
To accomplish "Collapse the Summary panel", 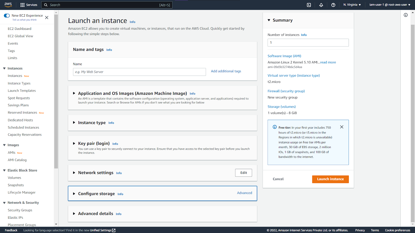I will click(269, 20).
